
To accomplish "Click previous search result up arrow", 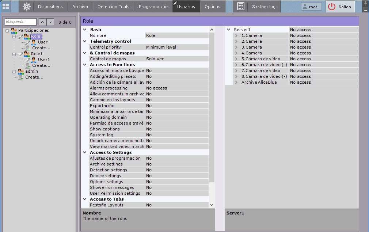I will (x=42, y=22).
